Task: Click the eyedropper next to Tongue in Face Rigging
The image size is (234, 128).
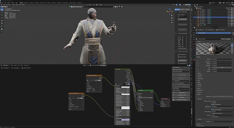Action: pos(186,46)
